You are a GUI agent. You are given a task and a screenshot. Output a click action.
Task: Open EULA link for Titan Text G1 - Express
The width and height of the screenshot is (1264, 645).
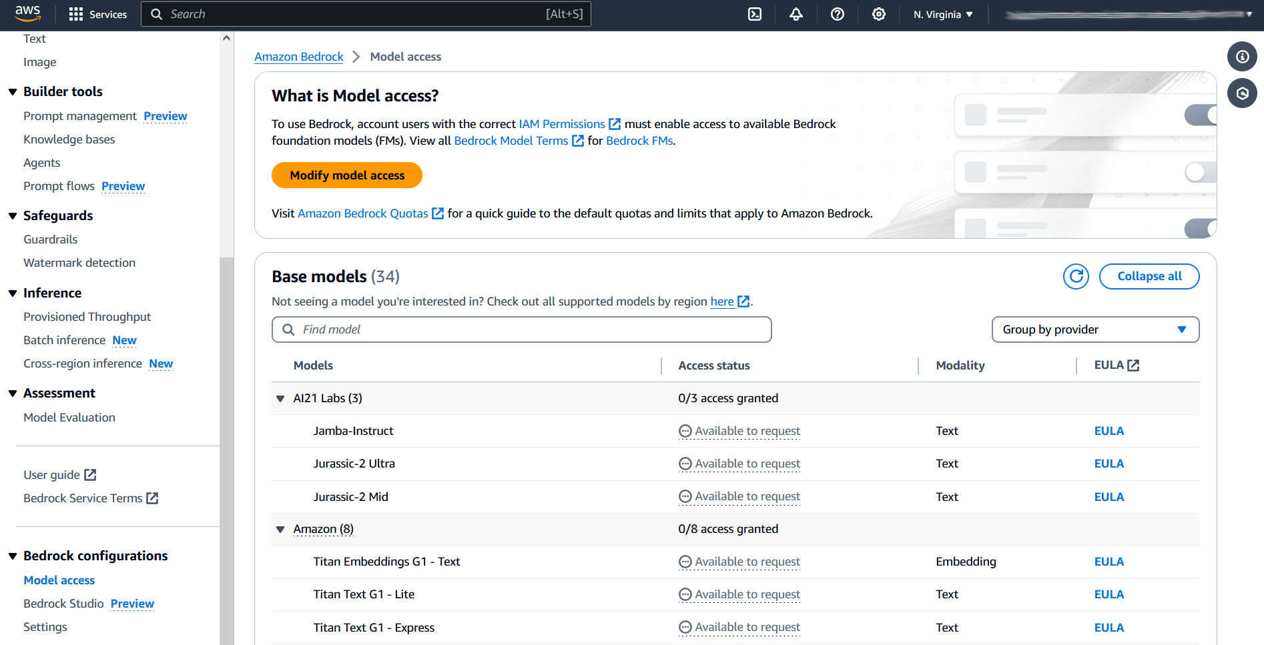(x=1109, y=628)
